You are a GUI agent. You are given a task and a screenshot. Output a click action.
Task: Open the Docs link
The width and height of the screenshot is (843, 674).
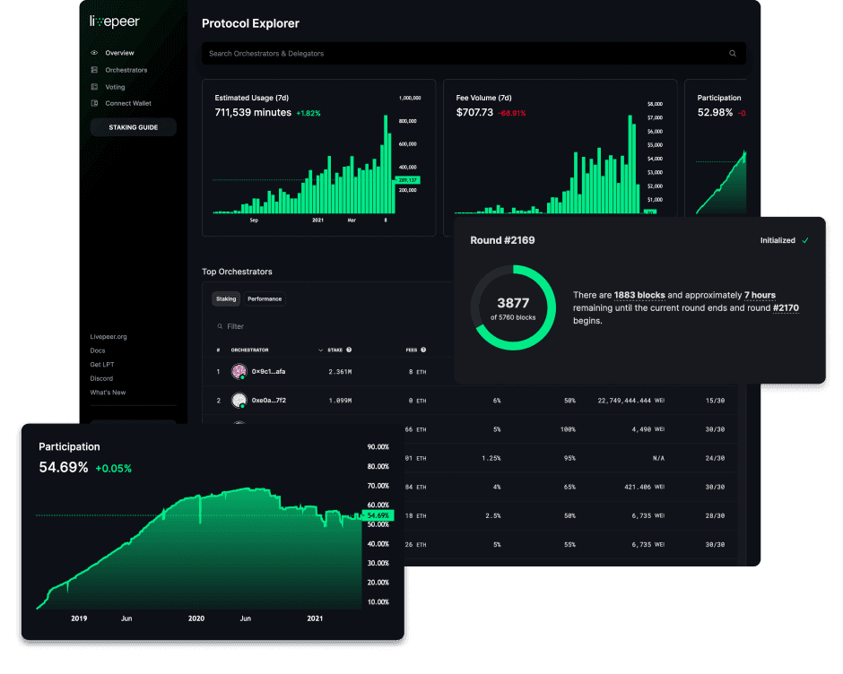pyautogui.click(x=97, y=350)
